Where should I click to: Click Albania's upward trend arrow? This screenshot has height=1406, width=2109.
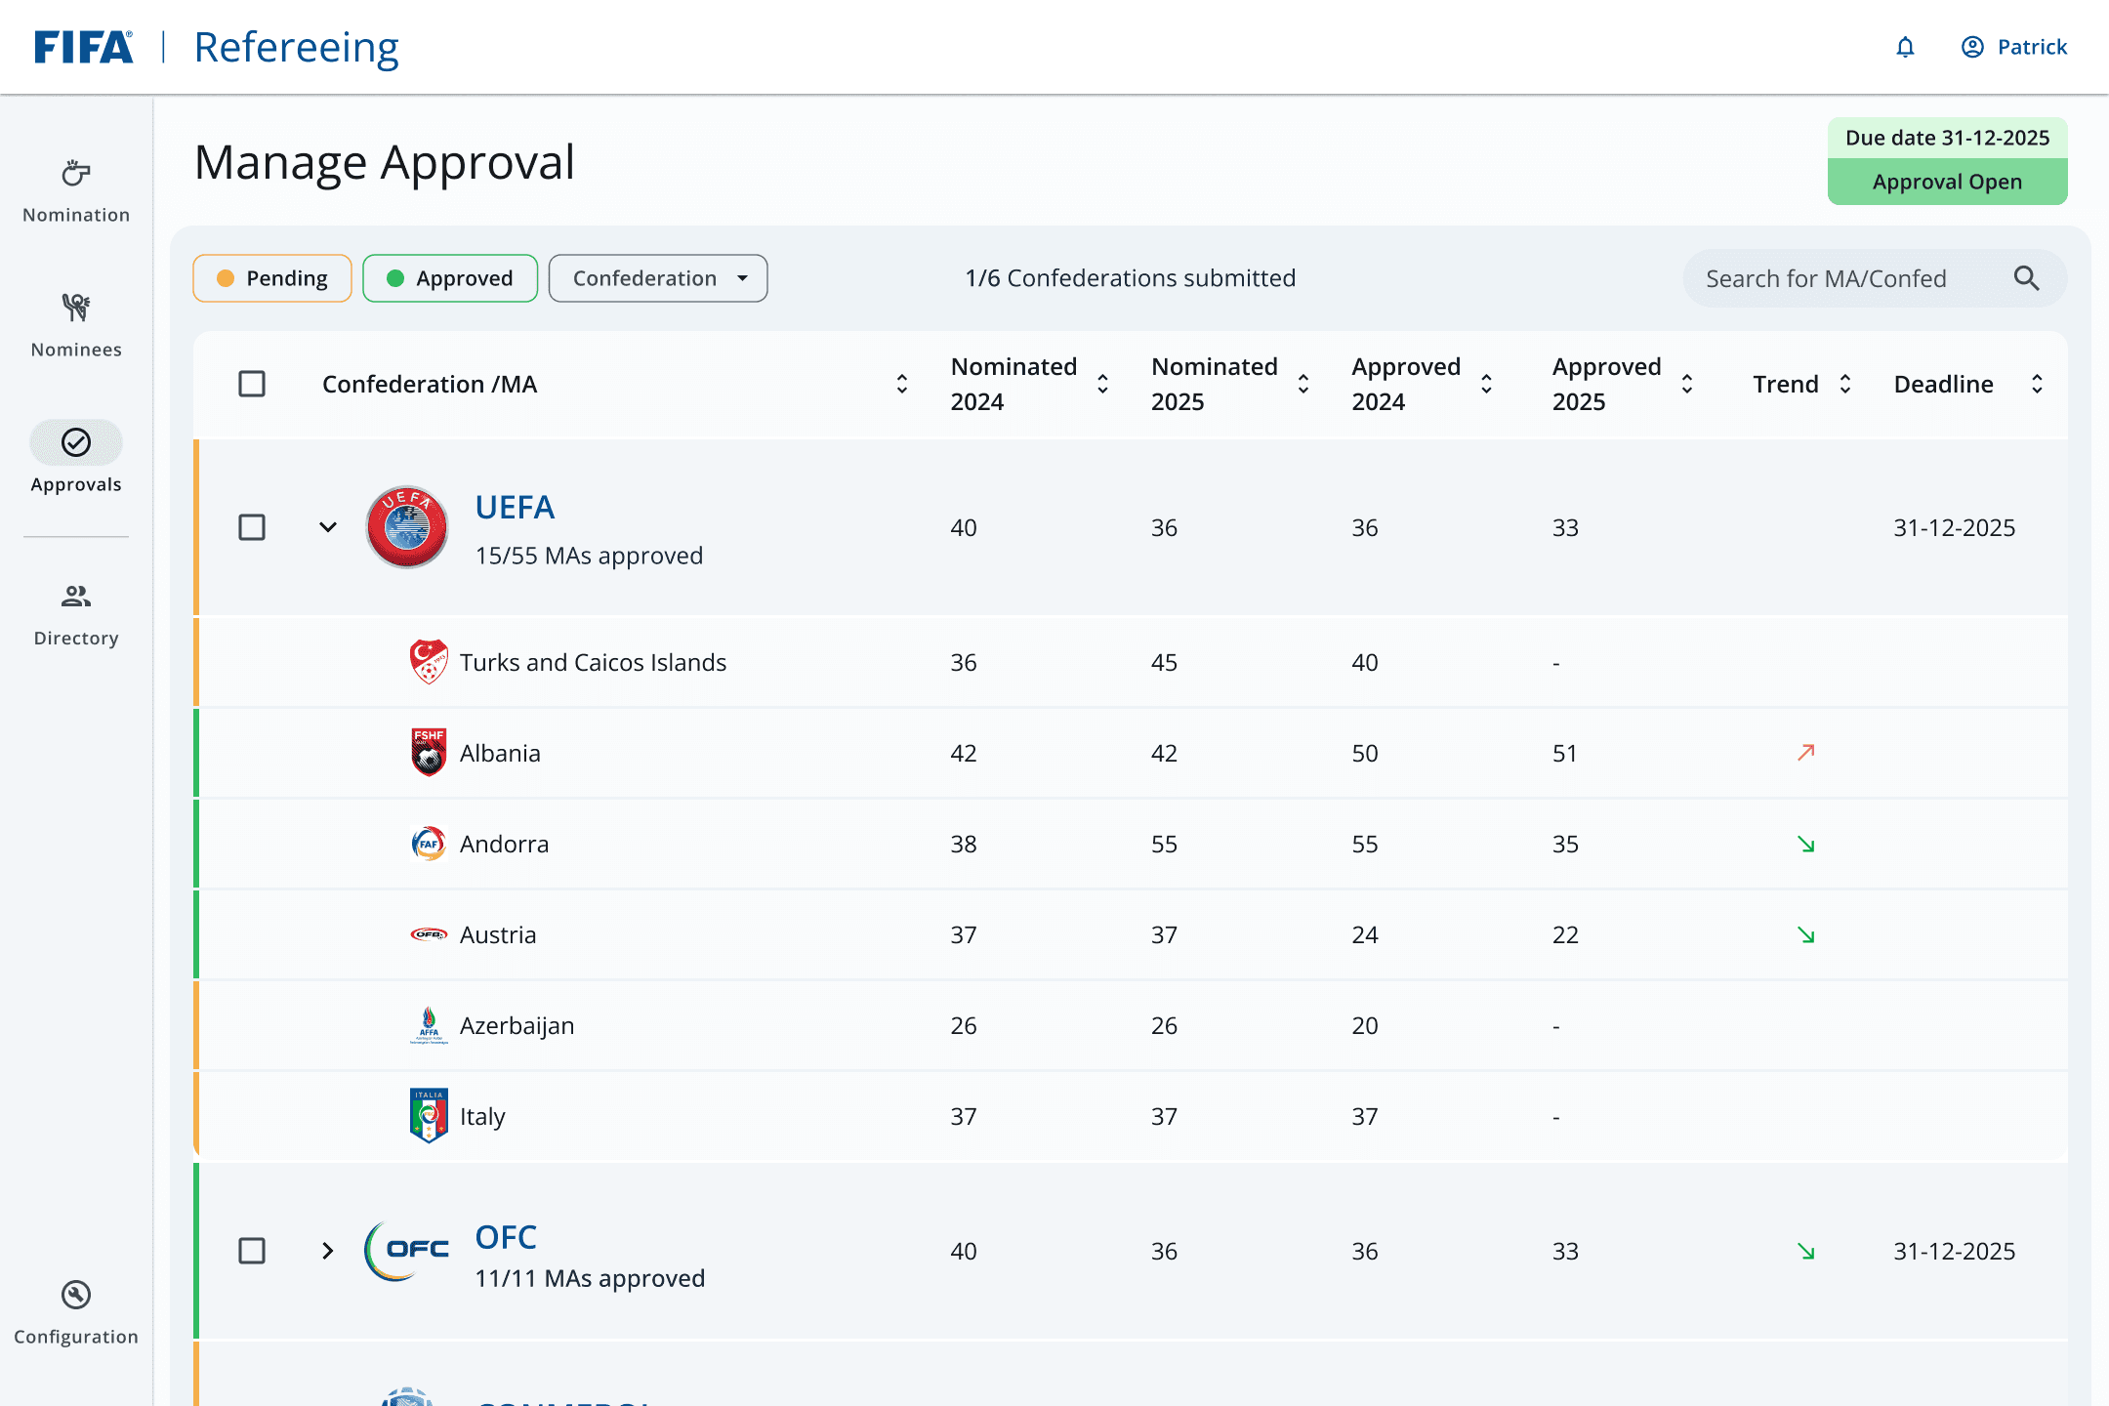pyautogui.click(x=1806, y=753)
